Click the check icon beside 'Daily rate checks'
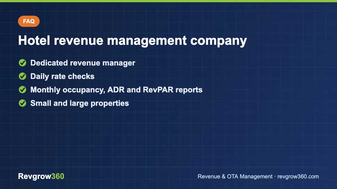This screenshot has height=189, width=337. (x=22, y=76)
